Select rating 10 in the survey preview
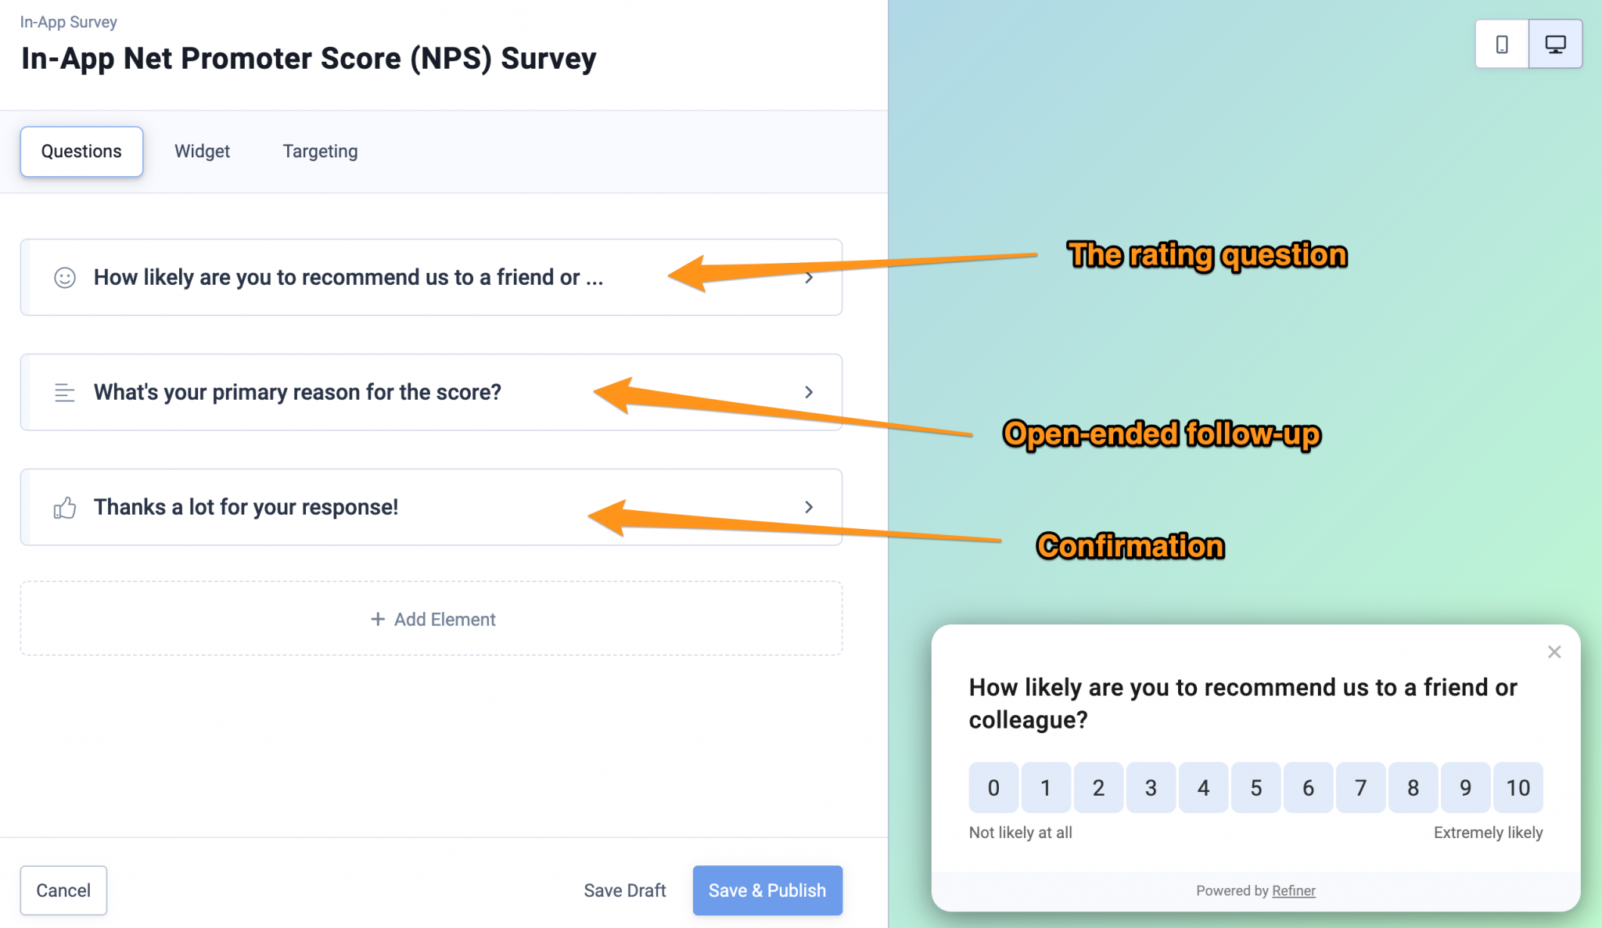1602x928 pixels. tap(1518, 788)
